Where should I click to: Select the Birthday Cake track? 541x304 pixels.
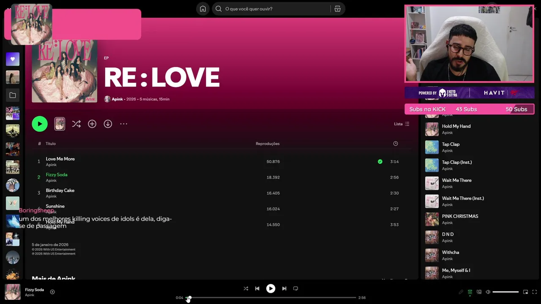pos(60,190)
